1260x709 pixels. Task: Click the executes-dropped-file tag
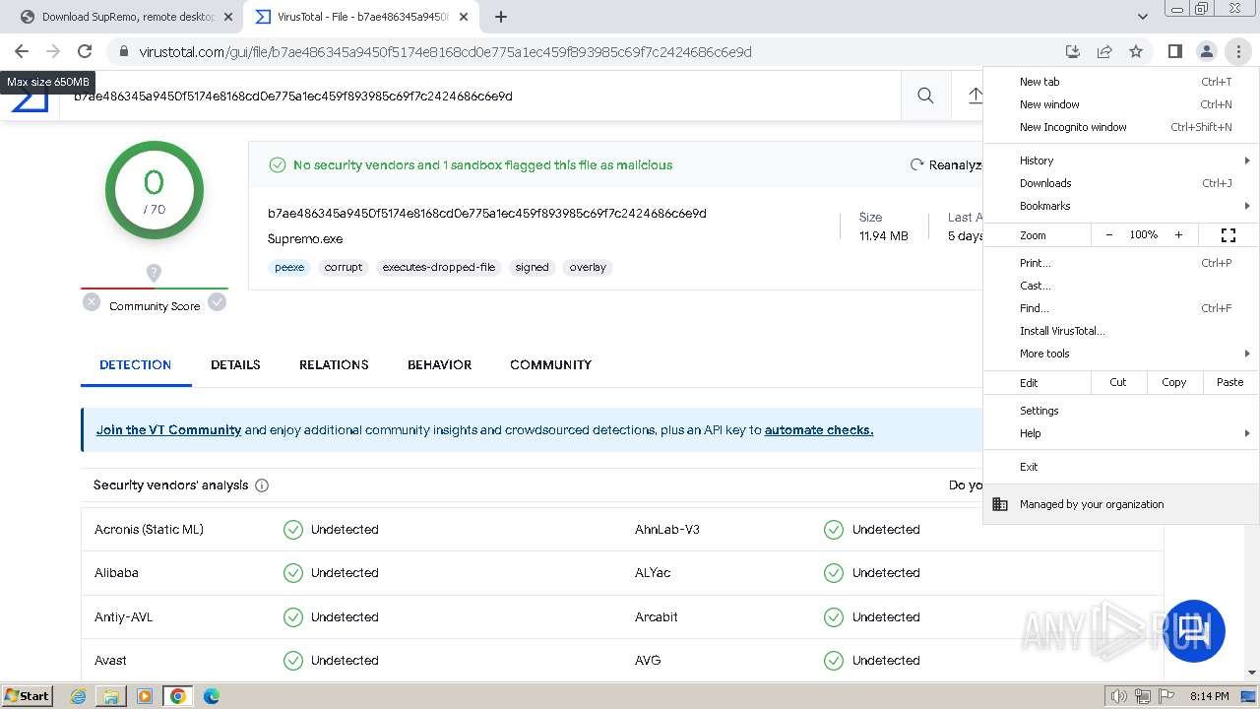(x=439, y=267)
